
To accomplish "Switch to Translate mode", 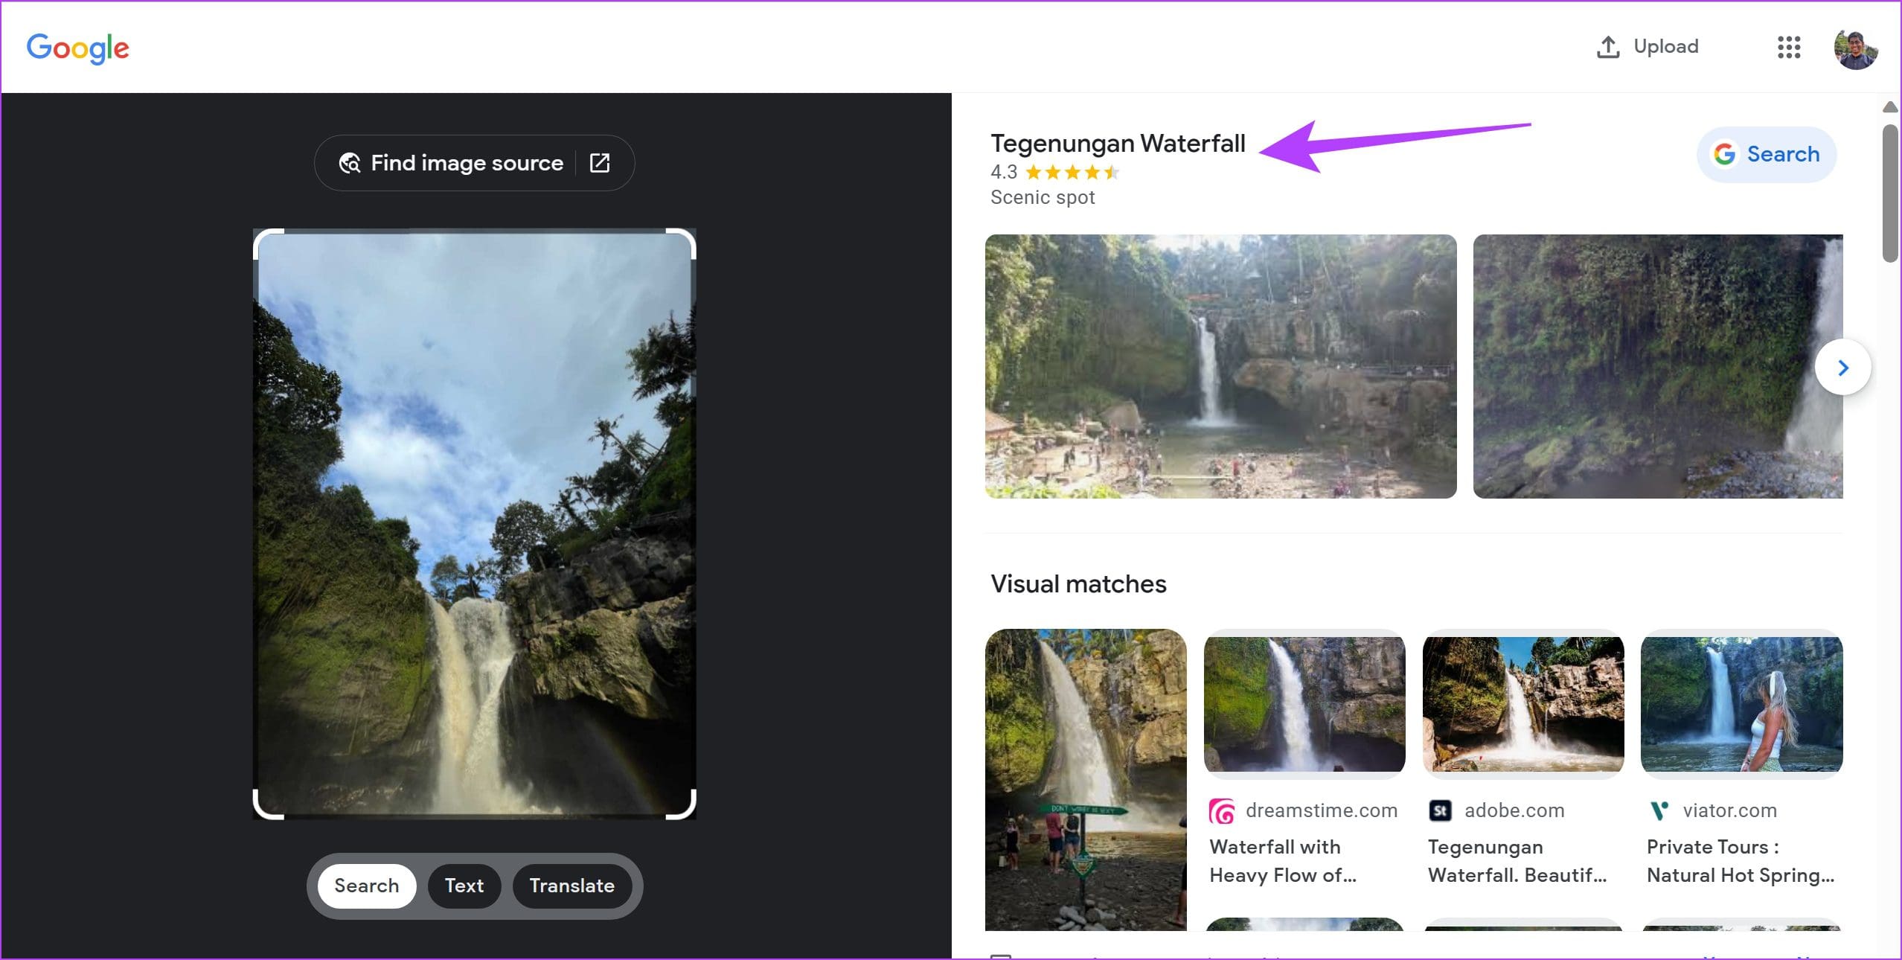I will pos(571,886).
